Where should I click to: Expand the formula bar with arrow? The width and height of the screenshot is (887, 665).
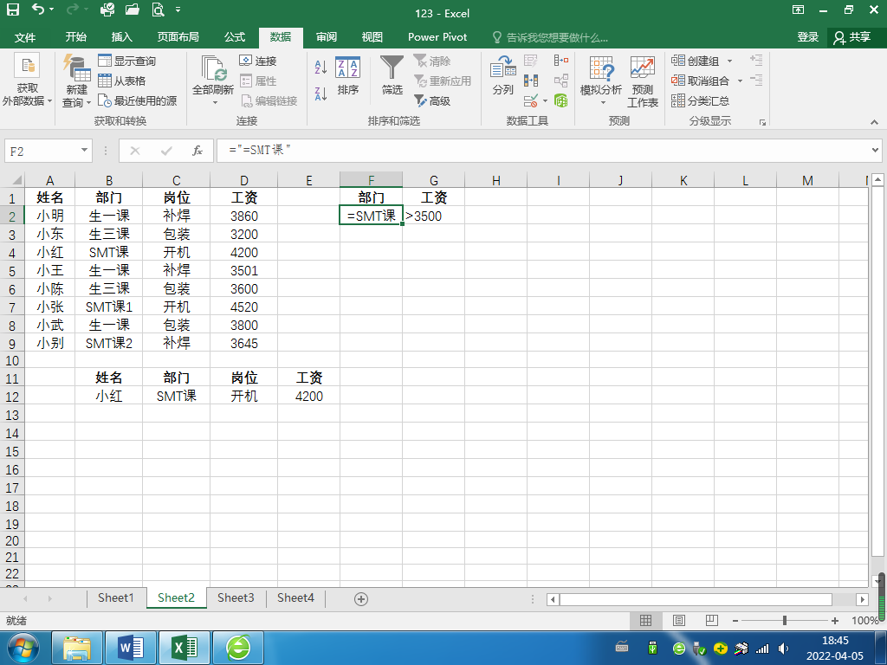[875, 151]
